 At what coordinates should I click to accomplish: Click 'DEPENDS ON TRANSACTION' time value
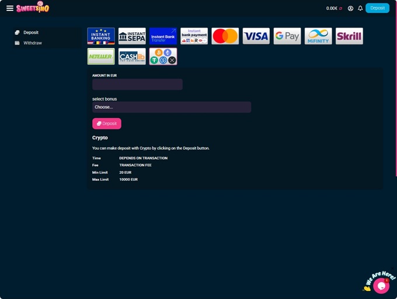coord(143,158)
